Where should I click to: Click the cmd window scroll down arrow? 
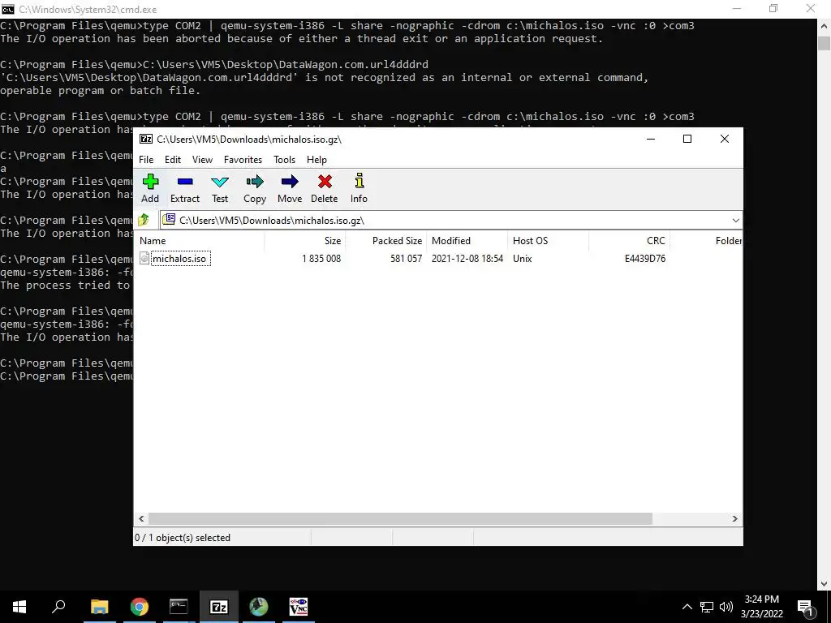(824, 584)
